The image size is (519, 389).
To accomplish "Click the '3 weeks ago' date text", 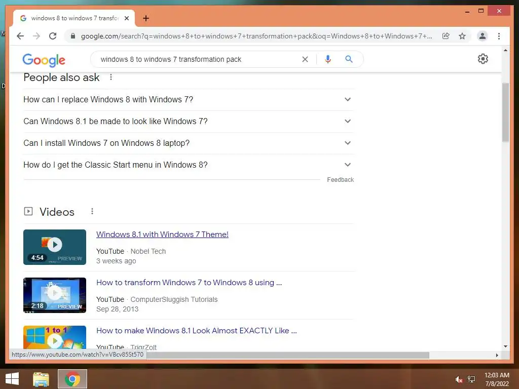I will tap(116, 261).
